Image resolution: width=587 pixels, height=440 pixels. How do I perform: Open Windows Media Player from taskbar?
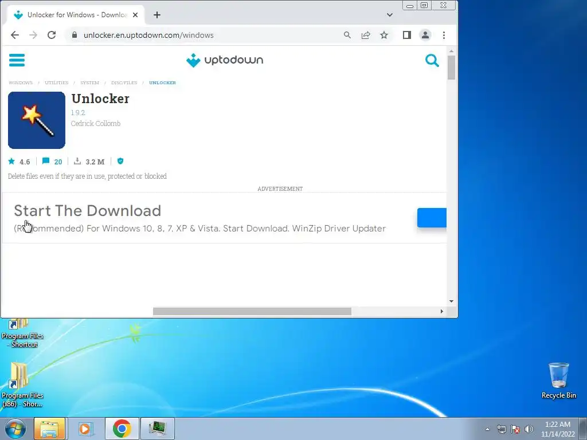(85, 429)
